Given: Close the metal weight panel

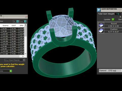Looking at the screenshot, I should coord(26,16).
